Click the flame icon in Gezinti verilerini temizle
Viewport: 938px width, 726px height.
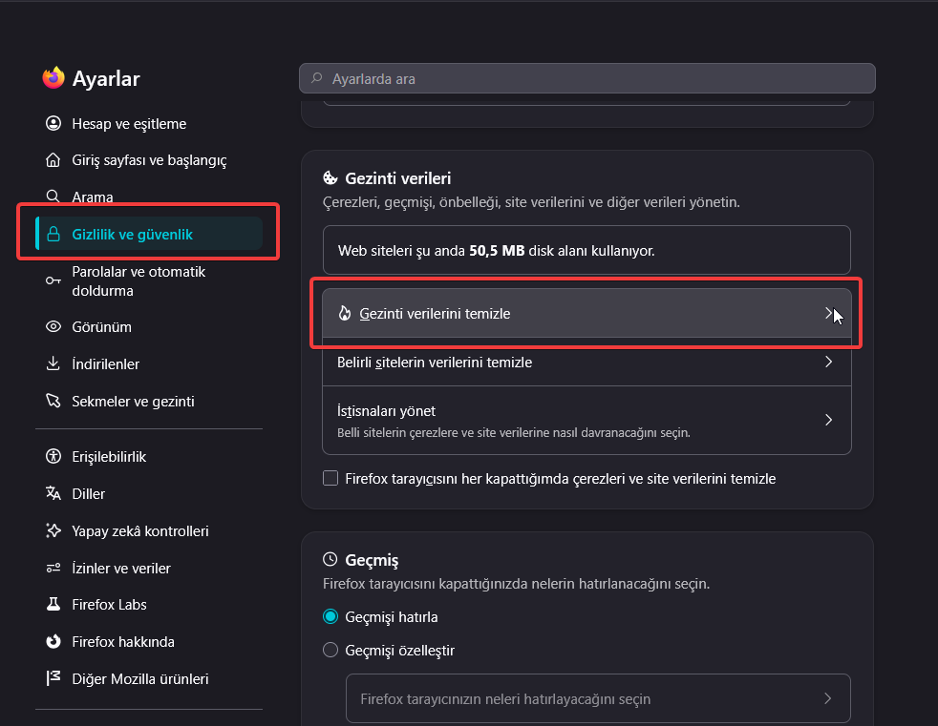coord(345,313)
